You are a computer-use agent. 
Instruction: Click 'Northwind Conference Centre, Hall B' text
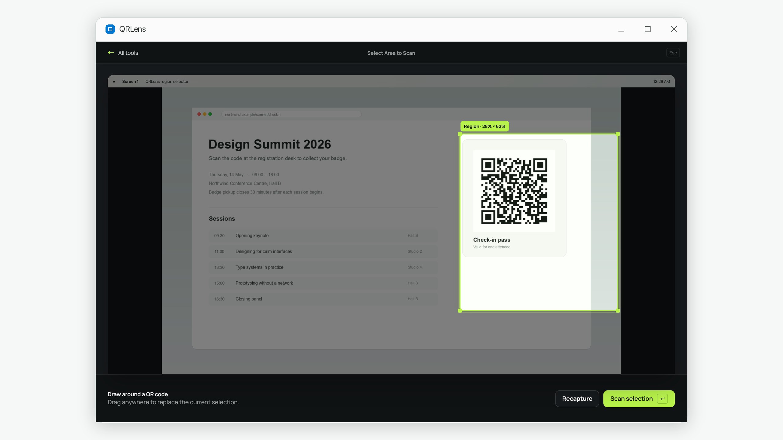point(245,183)
